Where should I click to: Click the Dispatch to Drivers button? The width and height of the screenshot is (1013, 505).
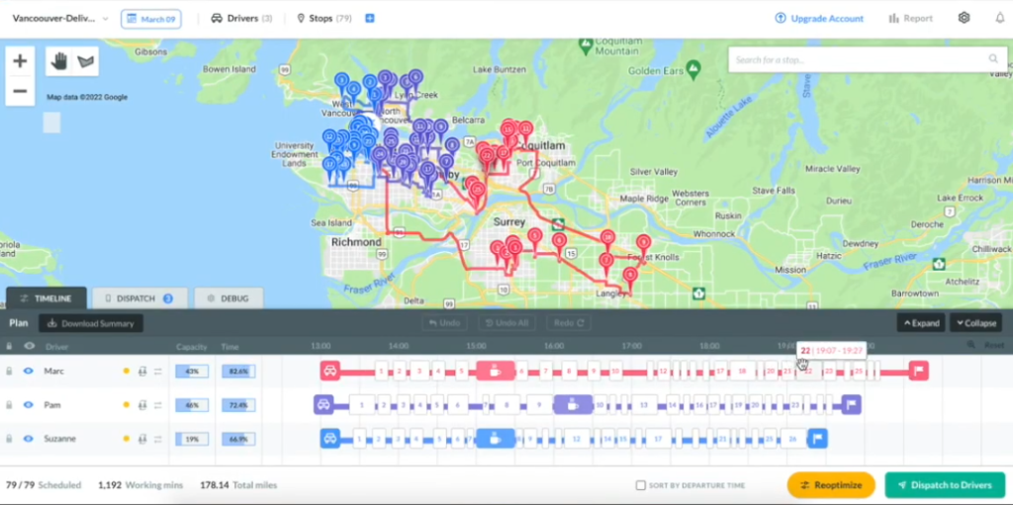click(945, 485)
